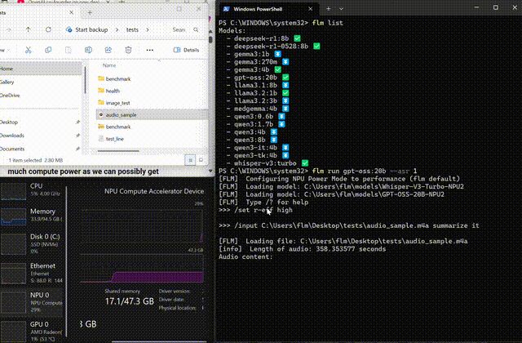Click the Windows PowerShell tab
The width and height of the screenshot is (522, 343).
[268, 9]
